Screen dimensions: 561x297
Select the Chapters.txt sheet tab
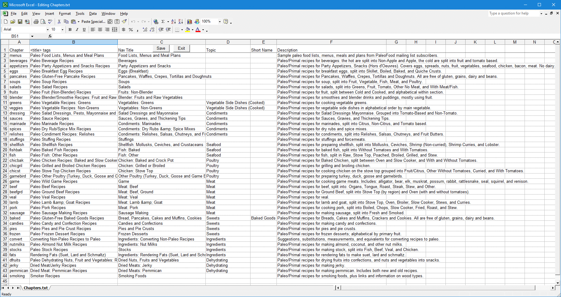click(x=36, y=288)
